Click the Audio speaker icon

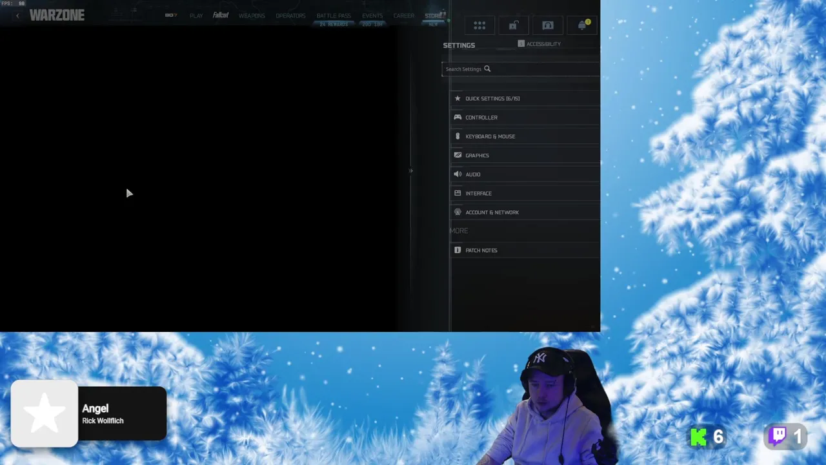coord(458,174)
